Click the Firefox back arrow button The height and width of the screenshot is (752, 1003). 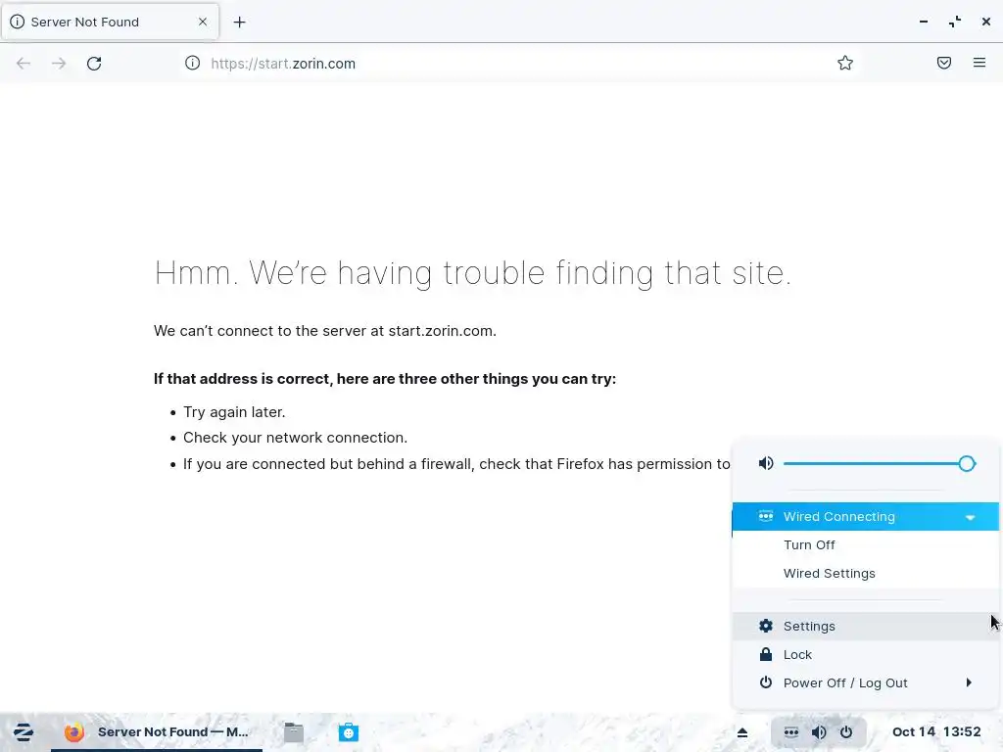pyautogui.click(x=24, y=63)
